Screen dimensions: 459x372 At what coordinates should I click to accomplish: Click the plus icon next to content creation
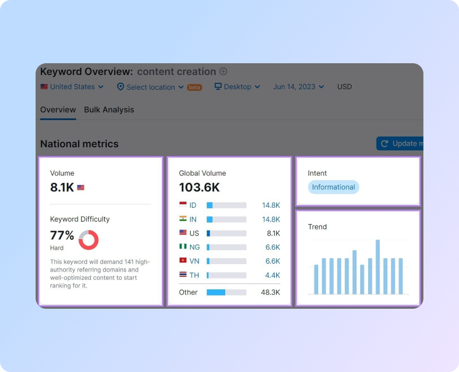(x=223, y=72)
